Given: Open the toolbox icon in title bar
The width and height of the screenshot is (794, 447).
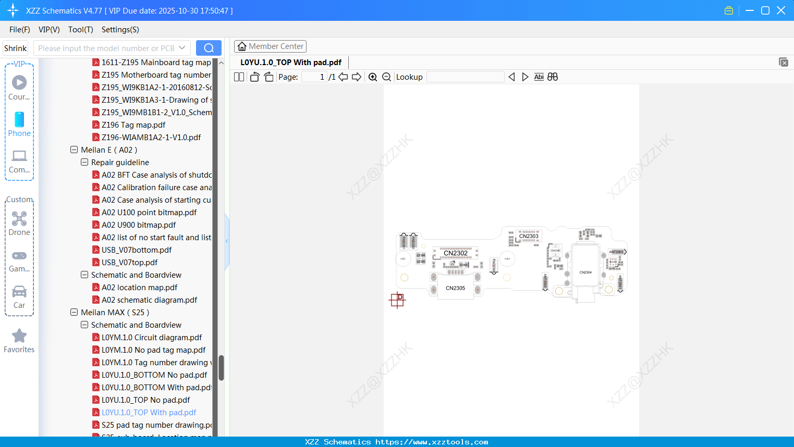Looking at the screenshot, I should [729, 10].
